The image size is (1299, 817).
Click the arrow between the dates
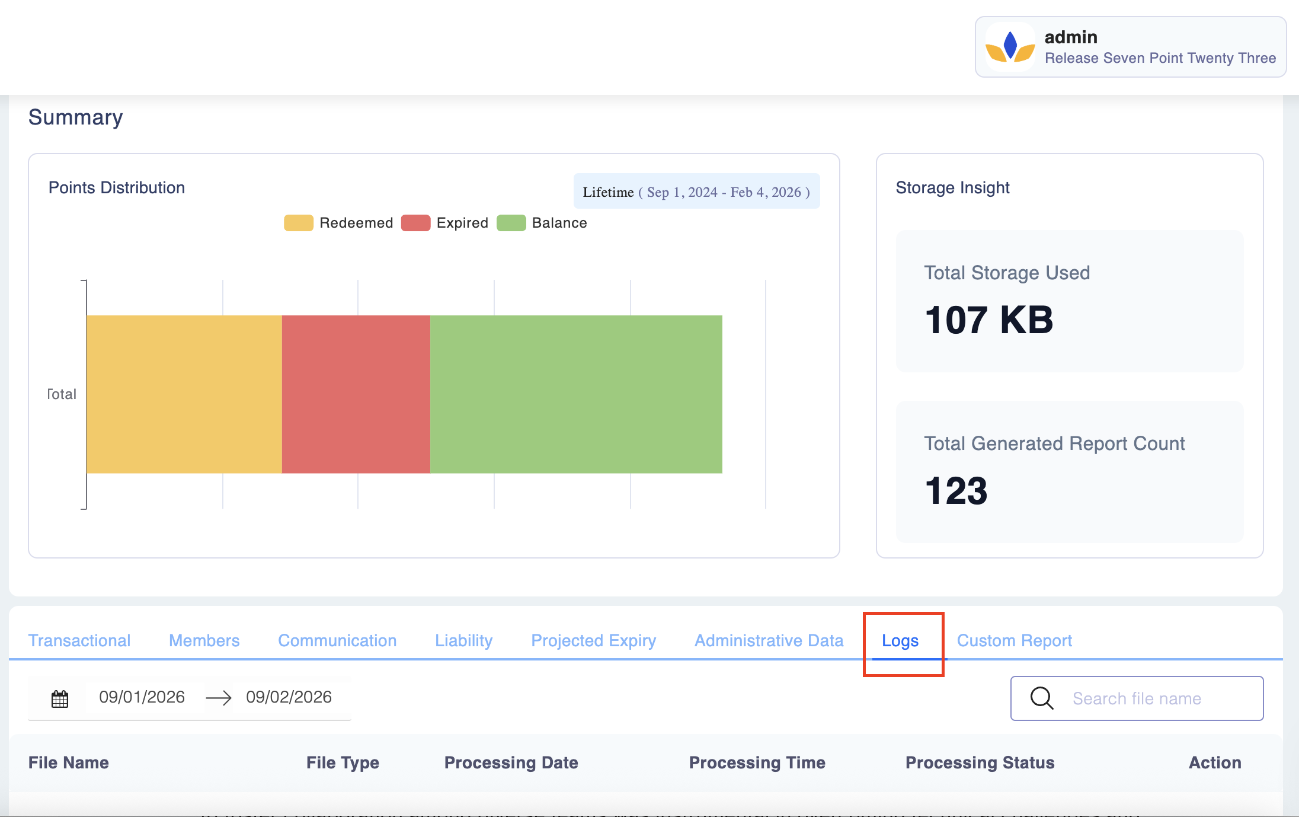(218, 698)
